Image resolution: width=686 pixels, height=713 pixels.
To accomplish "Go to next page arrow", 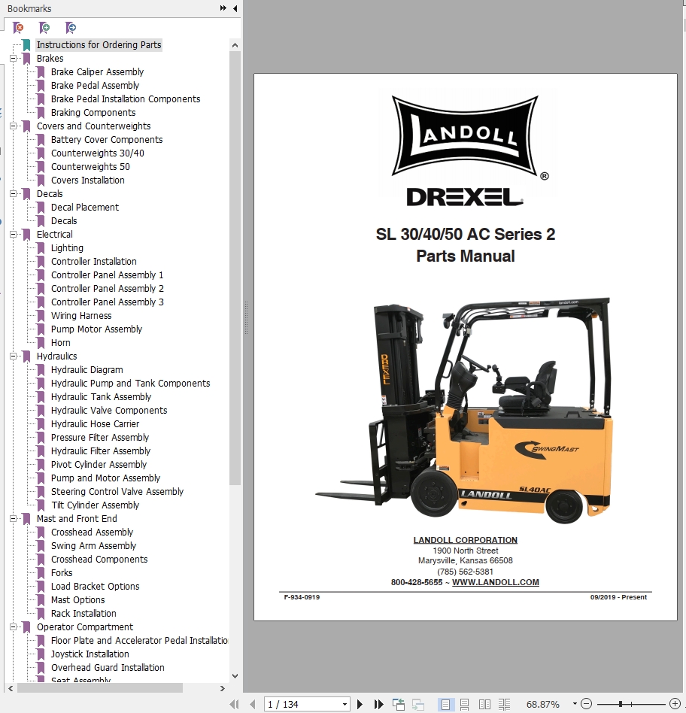I will click(360, 705).
